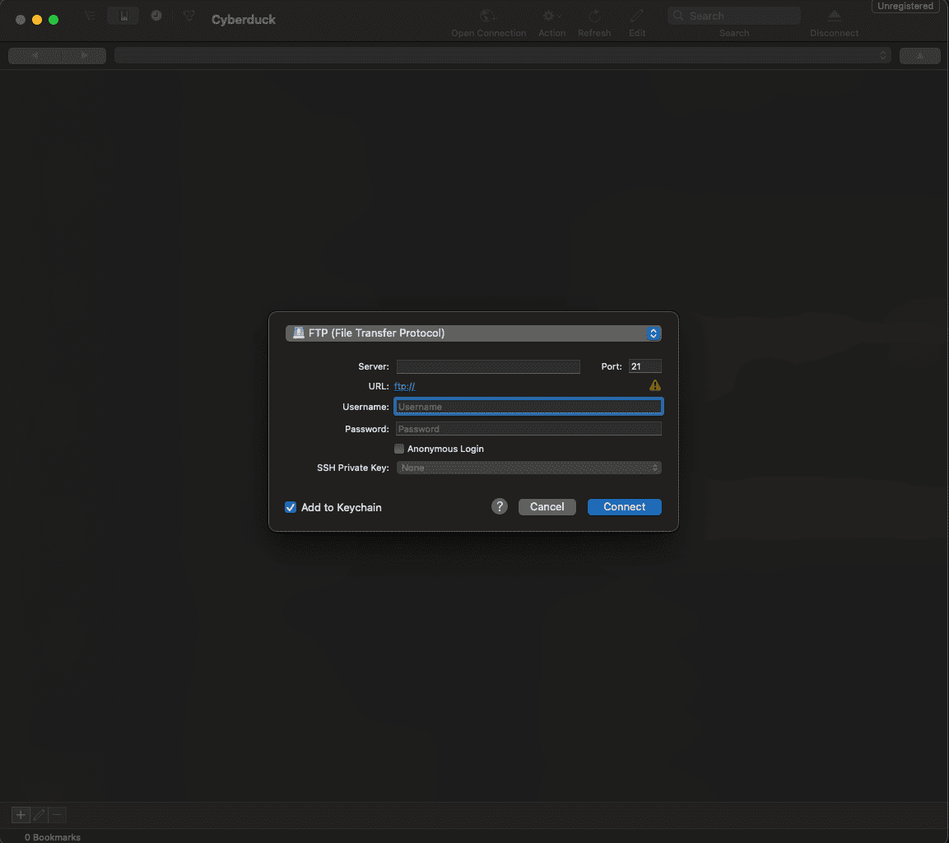Open the path dropdown in navigation bar
The height and width of the screenshot is (843, 949).
tap(502, 56)
